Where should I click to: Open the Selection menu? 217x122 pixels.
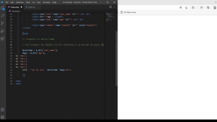(20, 2)
